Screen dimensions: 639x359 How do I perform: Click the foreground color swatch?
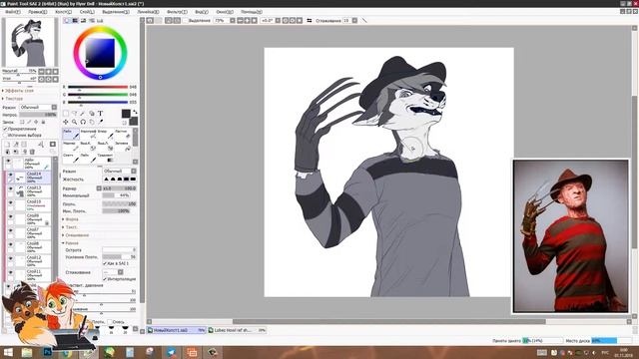point(126,114)
